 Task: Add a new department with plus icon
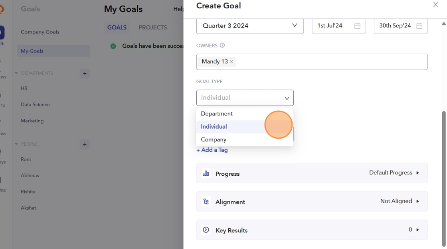click(85, 73)
